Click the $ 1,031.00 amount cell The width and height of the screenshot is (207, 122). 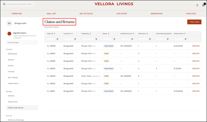177,68
